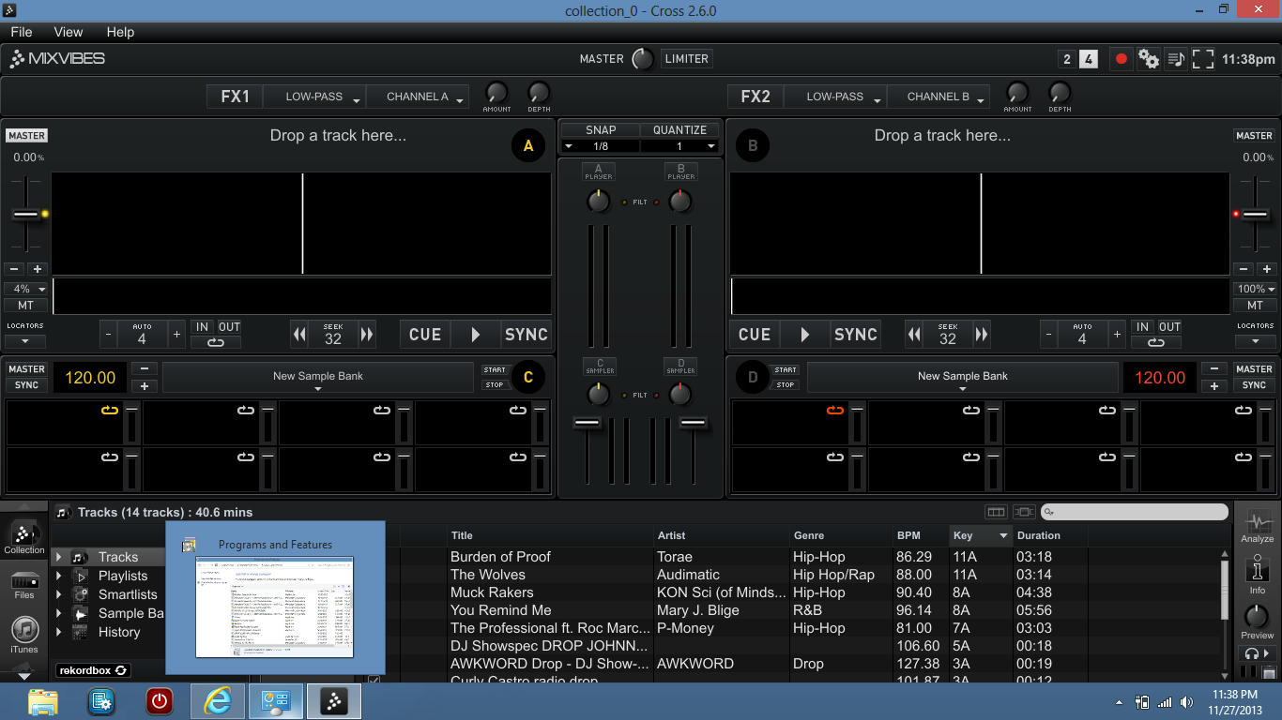Seek backward on deck B

tap(914, 334)
